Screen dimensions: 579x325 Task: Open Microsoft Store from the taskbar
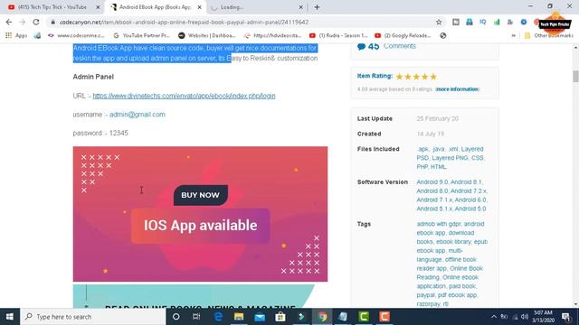[x=280, y=317]
